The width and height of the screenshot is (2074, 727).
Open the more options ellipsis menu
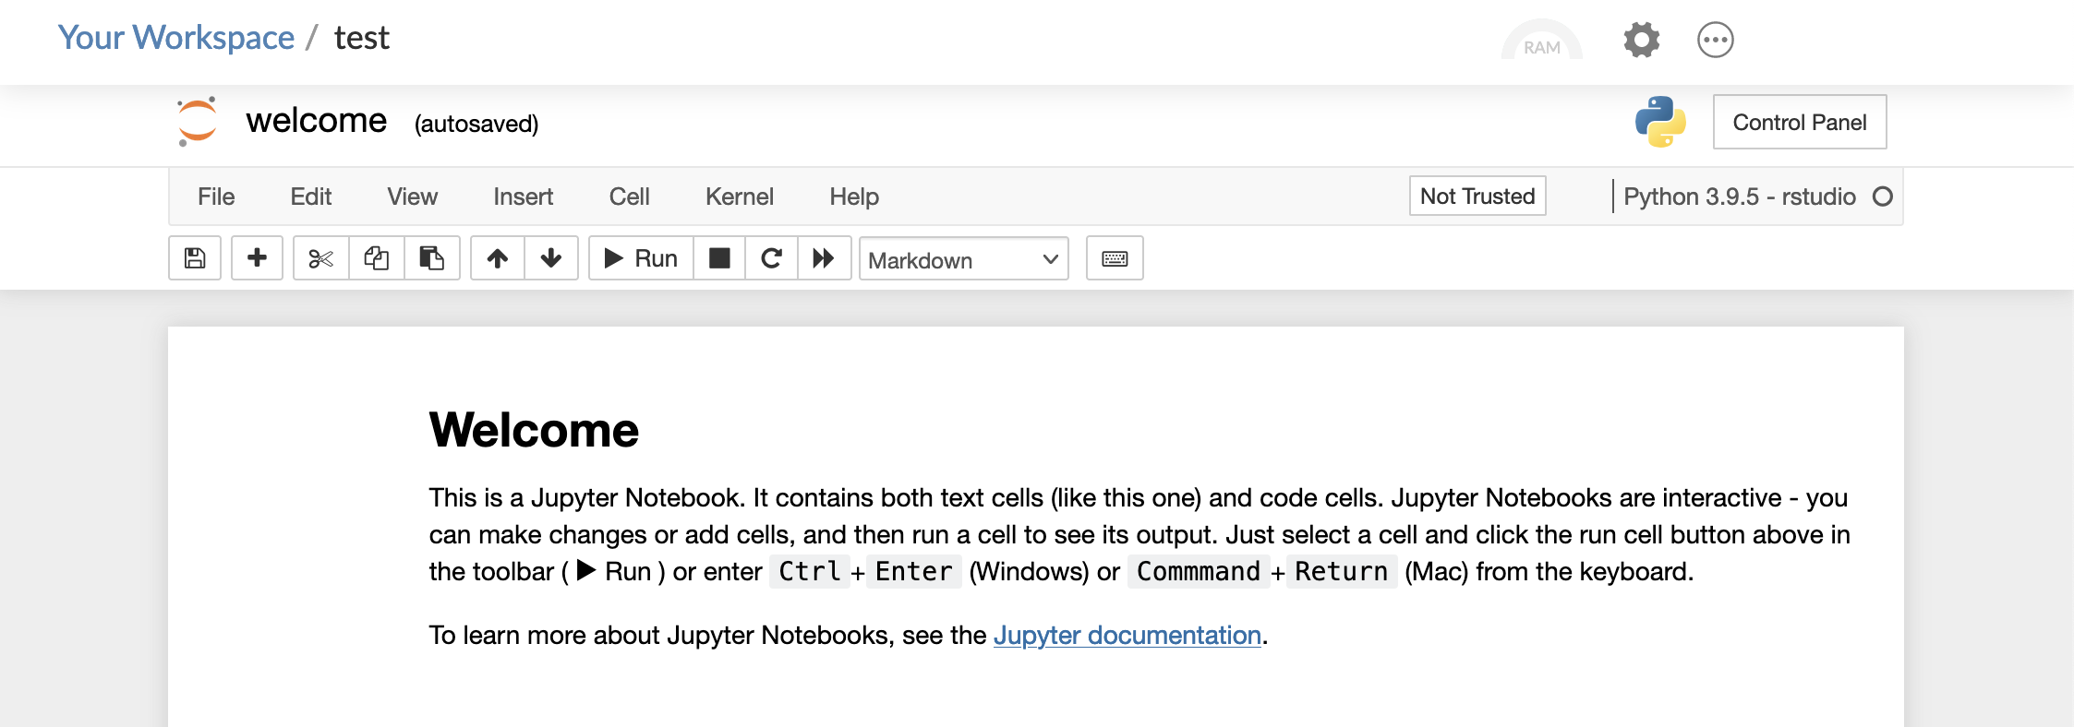(x=1715, y=40)
